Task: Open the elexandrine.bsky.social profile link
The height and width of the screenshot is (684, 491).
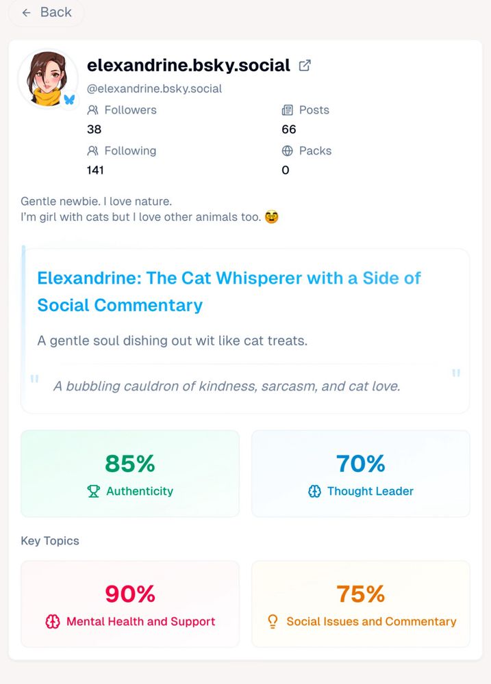Action: pos(188,65)
